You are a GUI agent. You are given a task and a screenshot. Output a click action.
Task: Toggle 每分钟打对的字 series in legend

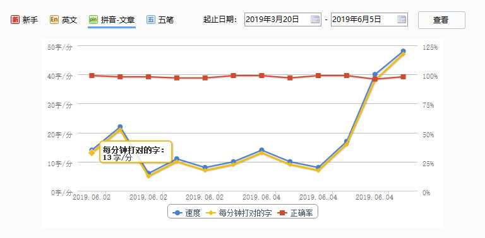(238, 213)
